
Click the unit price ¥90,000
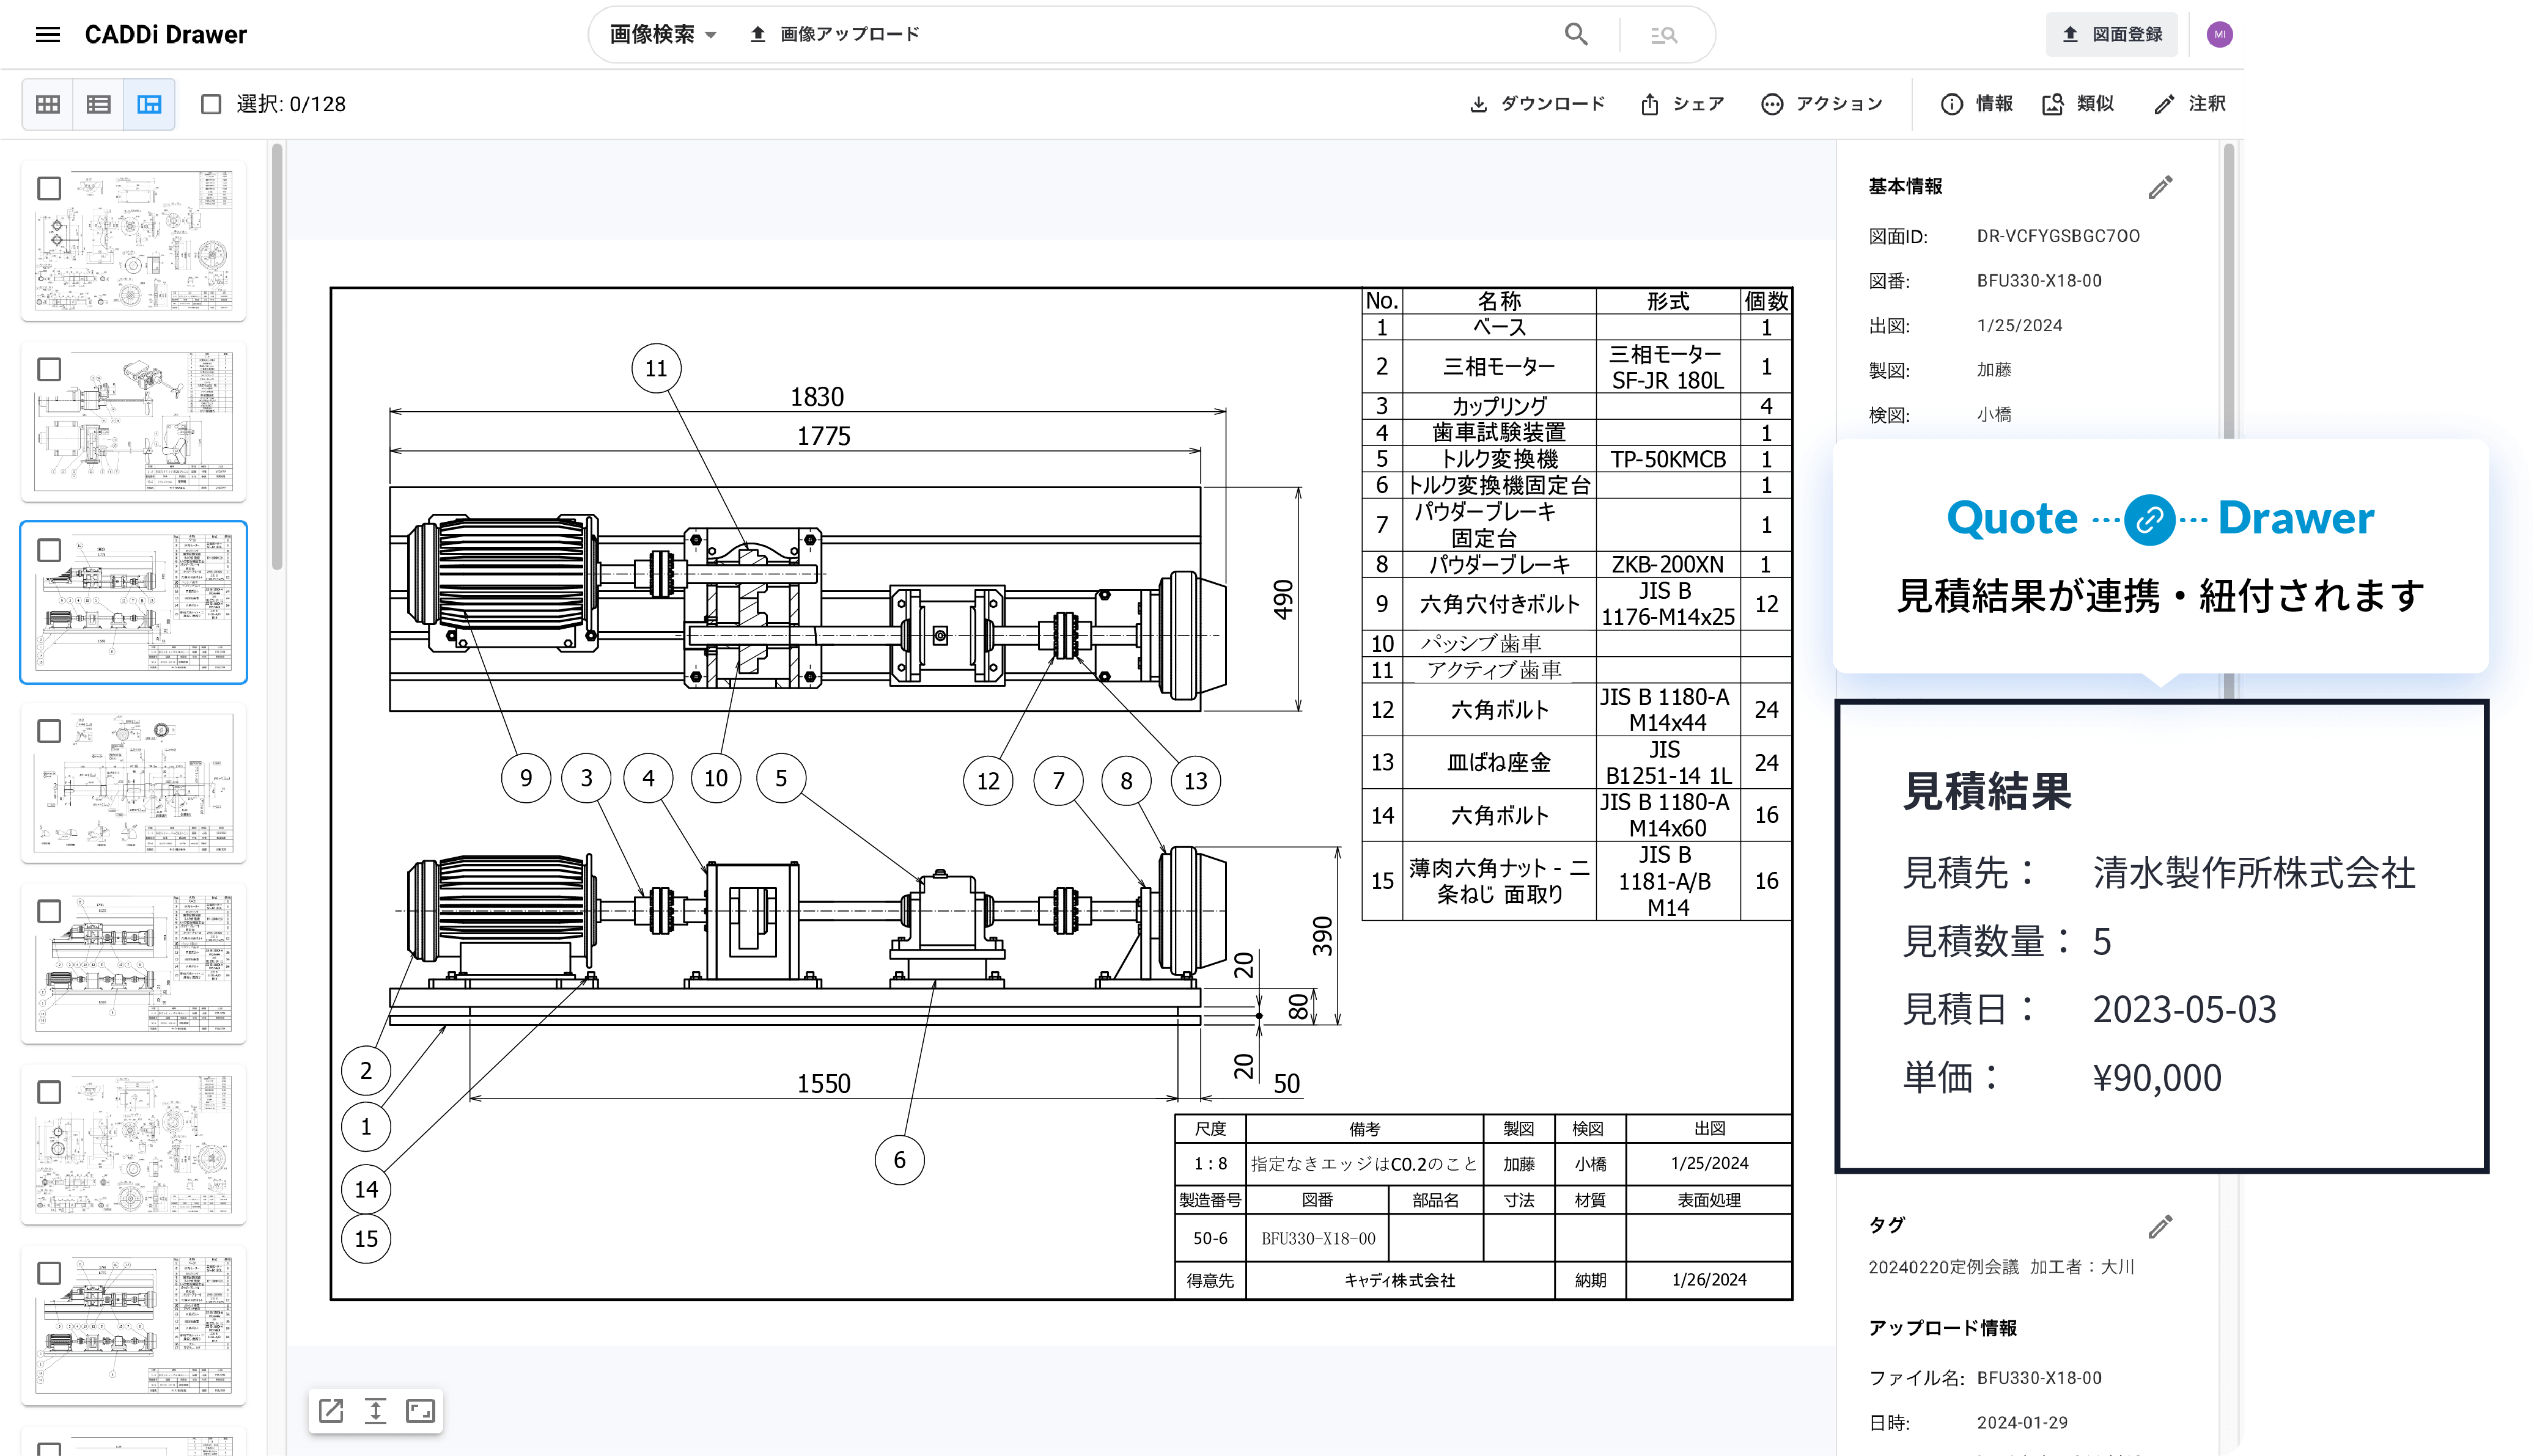[x=2157, y=1078]
